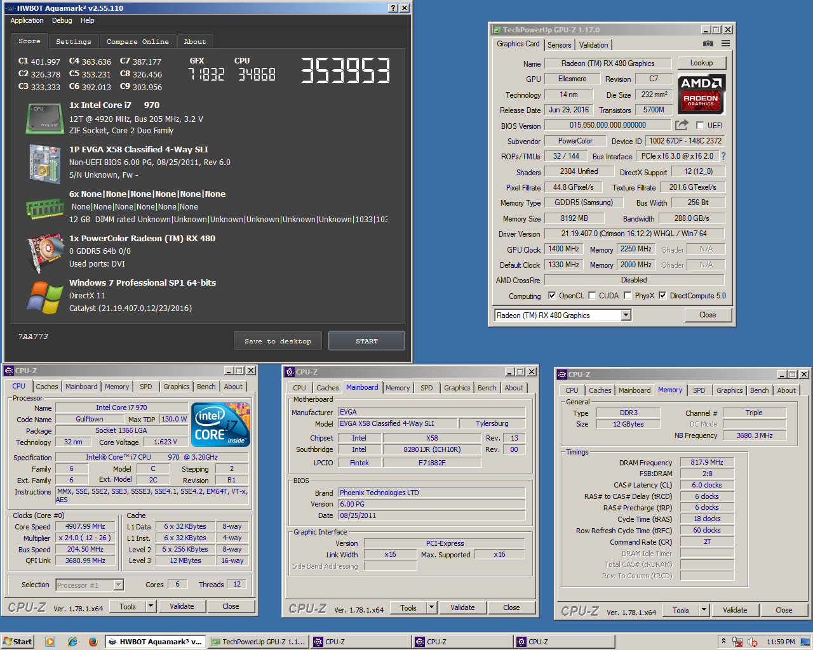Switch to the Compare Online tab
The image size is (813, 650).
pyautogui.click(x=137, y=41)
